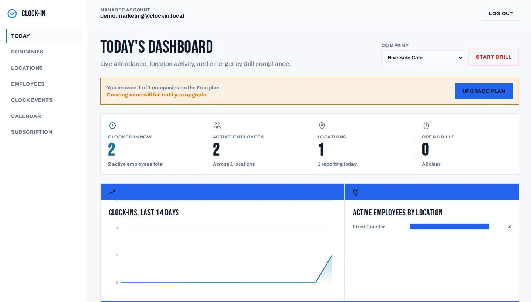Click the text "Across 1 locations"
Screen dimensions: 531x302
tap(234, 164)
